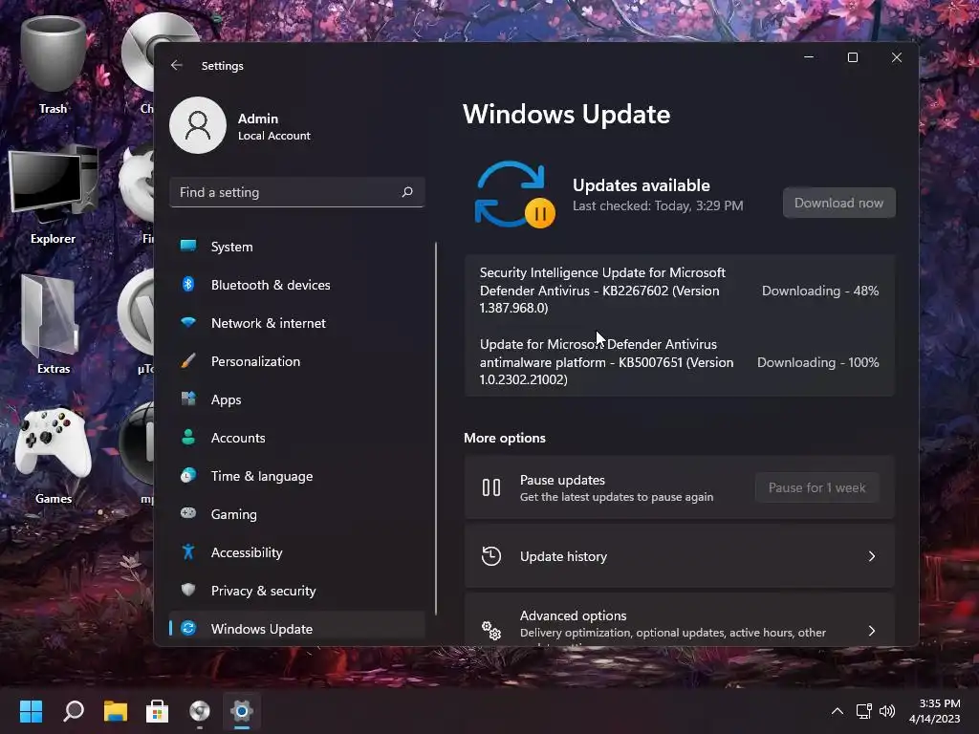Expand Update history chevron
This screenshot has width=979, height=734.
point(872,556)
